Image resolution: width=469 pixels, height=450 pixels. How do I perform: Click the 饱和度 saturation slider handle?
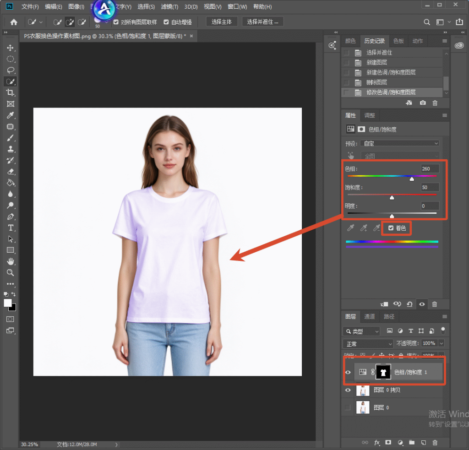point(392,197)
